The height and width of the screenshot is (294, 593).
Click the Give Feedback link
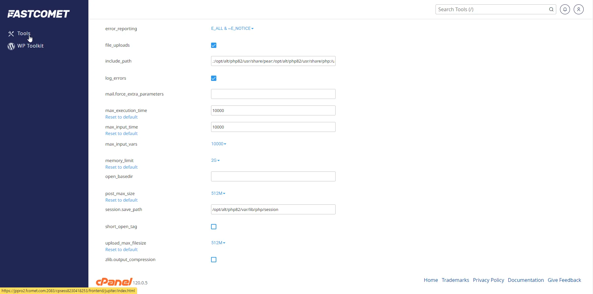564,280
